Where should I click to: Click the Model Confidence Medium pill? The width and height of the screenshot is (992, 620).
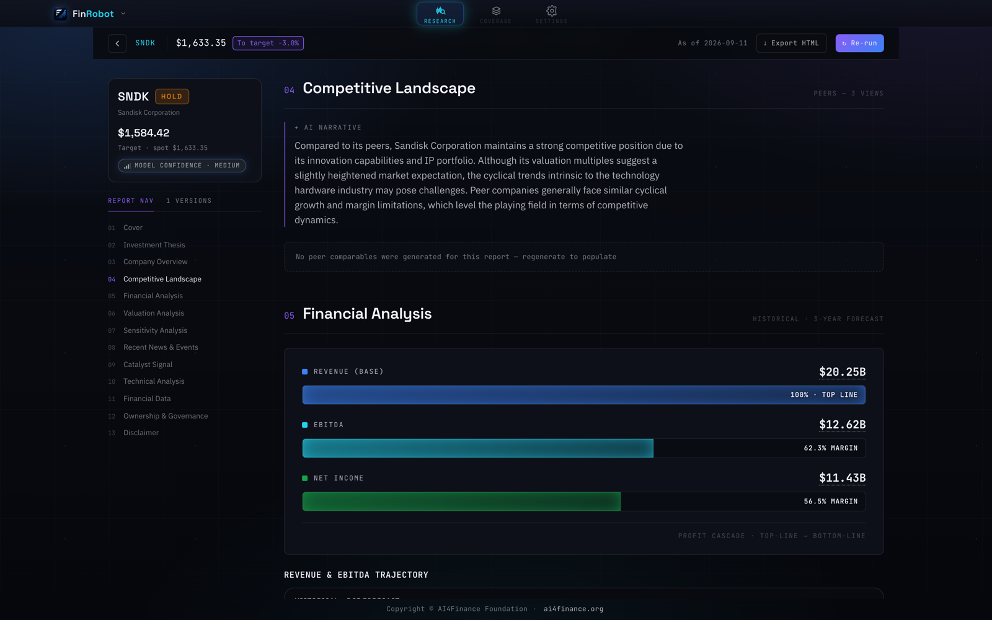182,166
